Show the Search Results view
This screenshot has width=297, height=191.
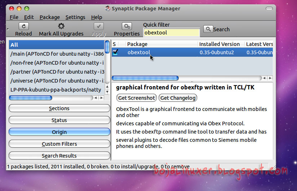point(59,156)
